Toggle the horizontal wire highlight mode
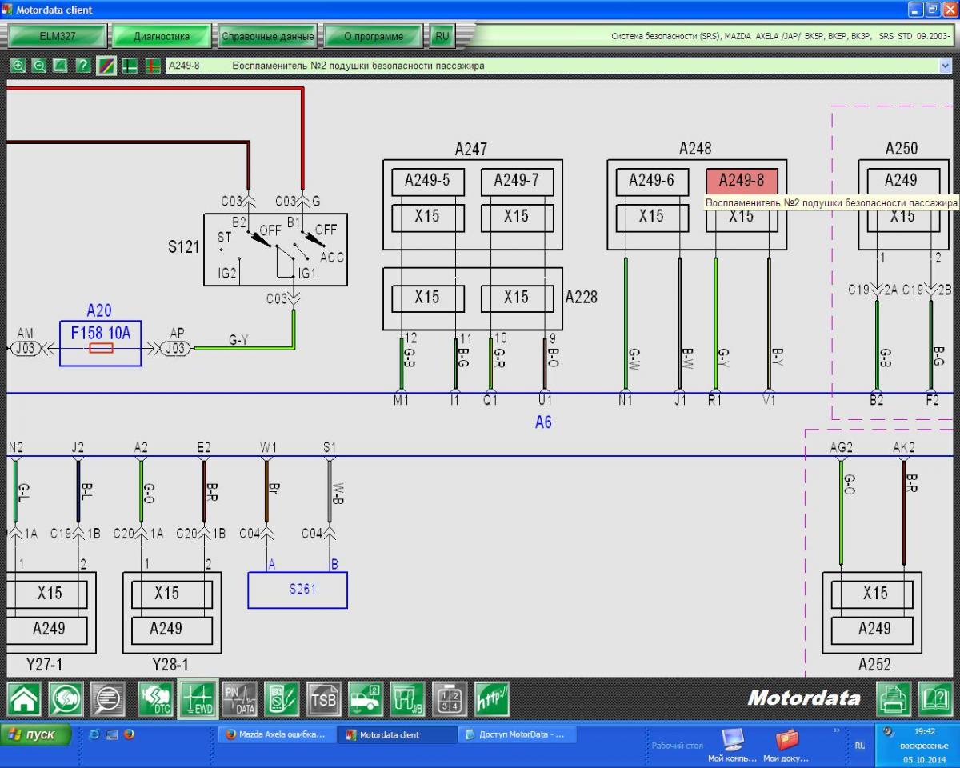The height and width of the screenshot is (768, 960). [x=129, y=66]
